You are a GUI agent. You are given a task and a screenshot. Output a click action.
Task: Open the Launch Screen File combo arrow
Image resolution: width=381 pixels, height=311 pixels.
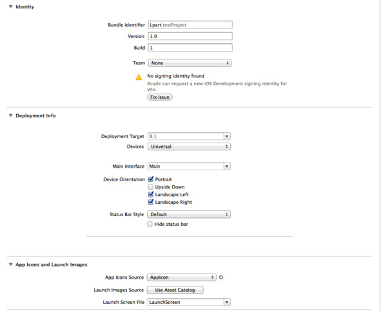[x=227, y=302]
